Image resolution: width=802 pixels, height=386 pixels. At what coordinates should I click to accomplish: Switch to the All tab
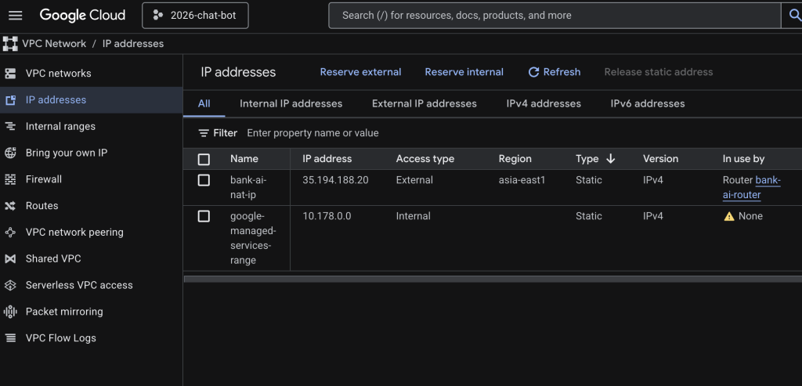(x=204, y=104)
